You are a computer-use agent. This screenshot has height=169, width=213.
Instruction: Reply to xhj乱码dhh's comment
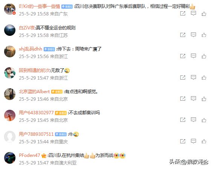pos(193,56)
